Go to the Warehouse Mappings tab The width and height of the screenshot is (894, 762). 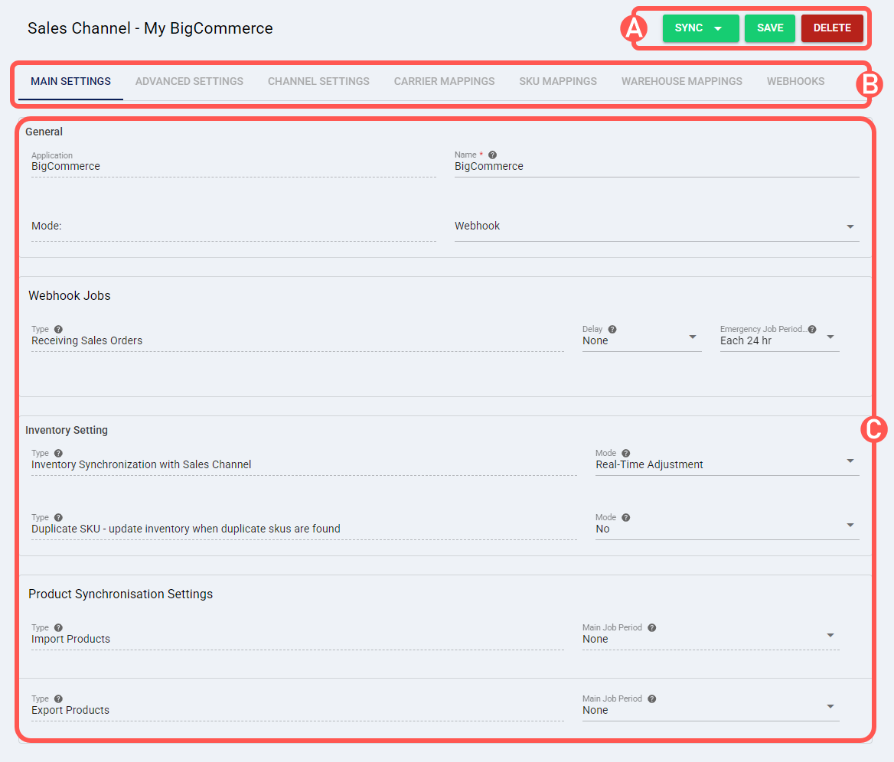(682, 82)
